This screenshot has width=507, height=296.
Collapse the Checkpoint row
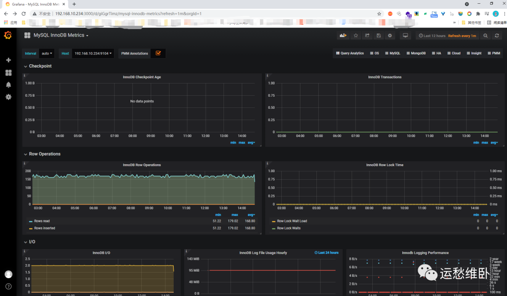[x=38, y=66]
